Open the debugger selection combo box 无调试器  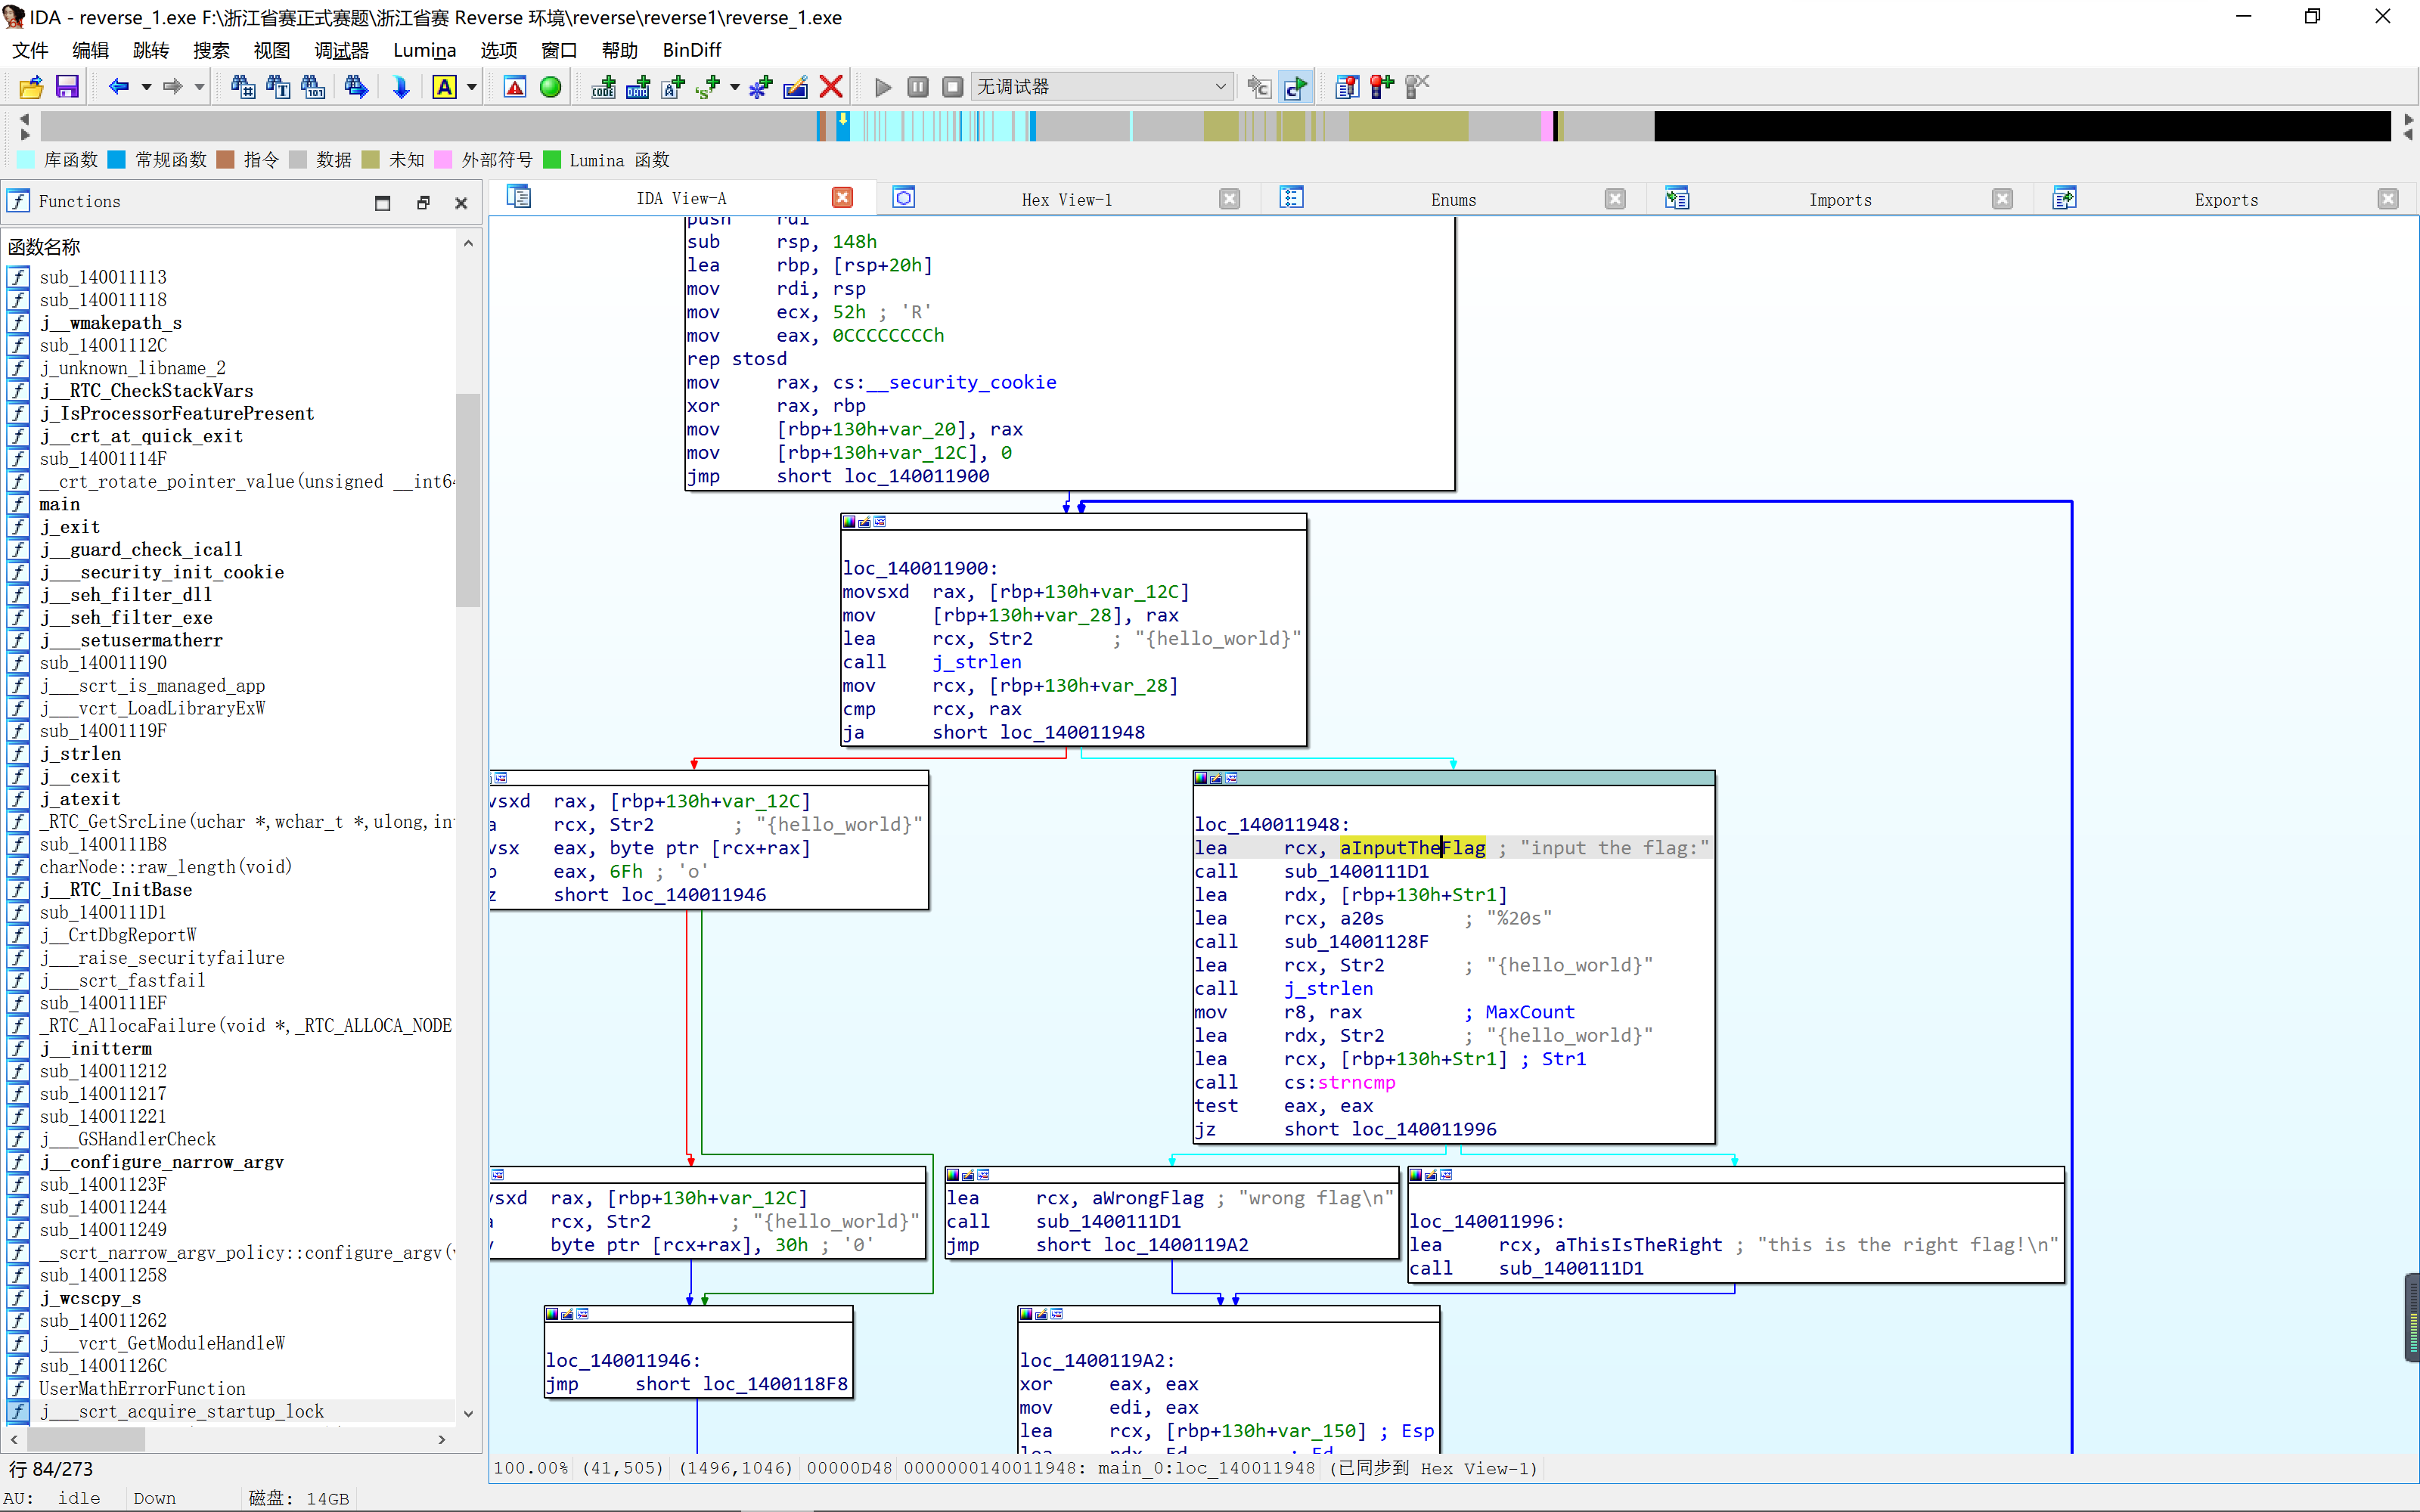(x=1101, y=87)
